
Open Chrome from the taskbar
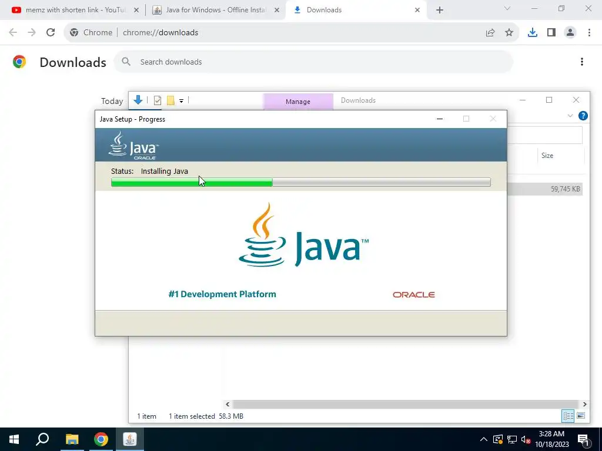click(x=101, y=439)
